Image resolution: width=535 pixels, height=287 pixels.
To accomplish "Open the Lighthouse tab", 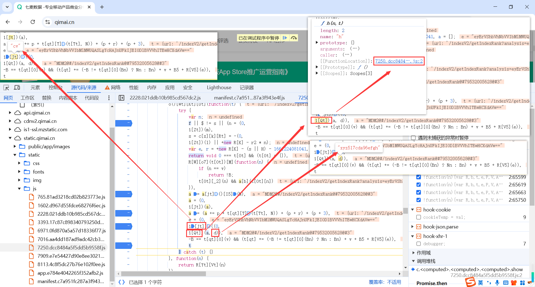I will point(219,87).
